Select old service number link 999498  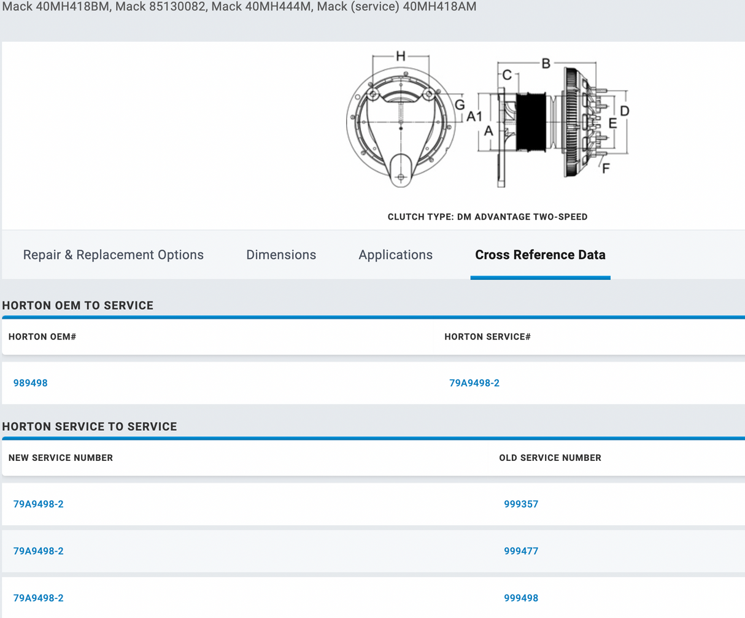521,597
